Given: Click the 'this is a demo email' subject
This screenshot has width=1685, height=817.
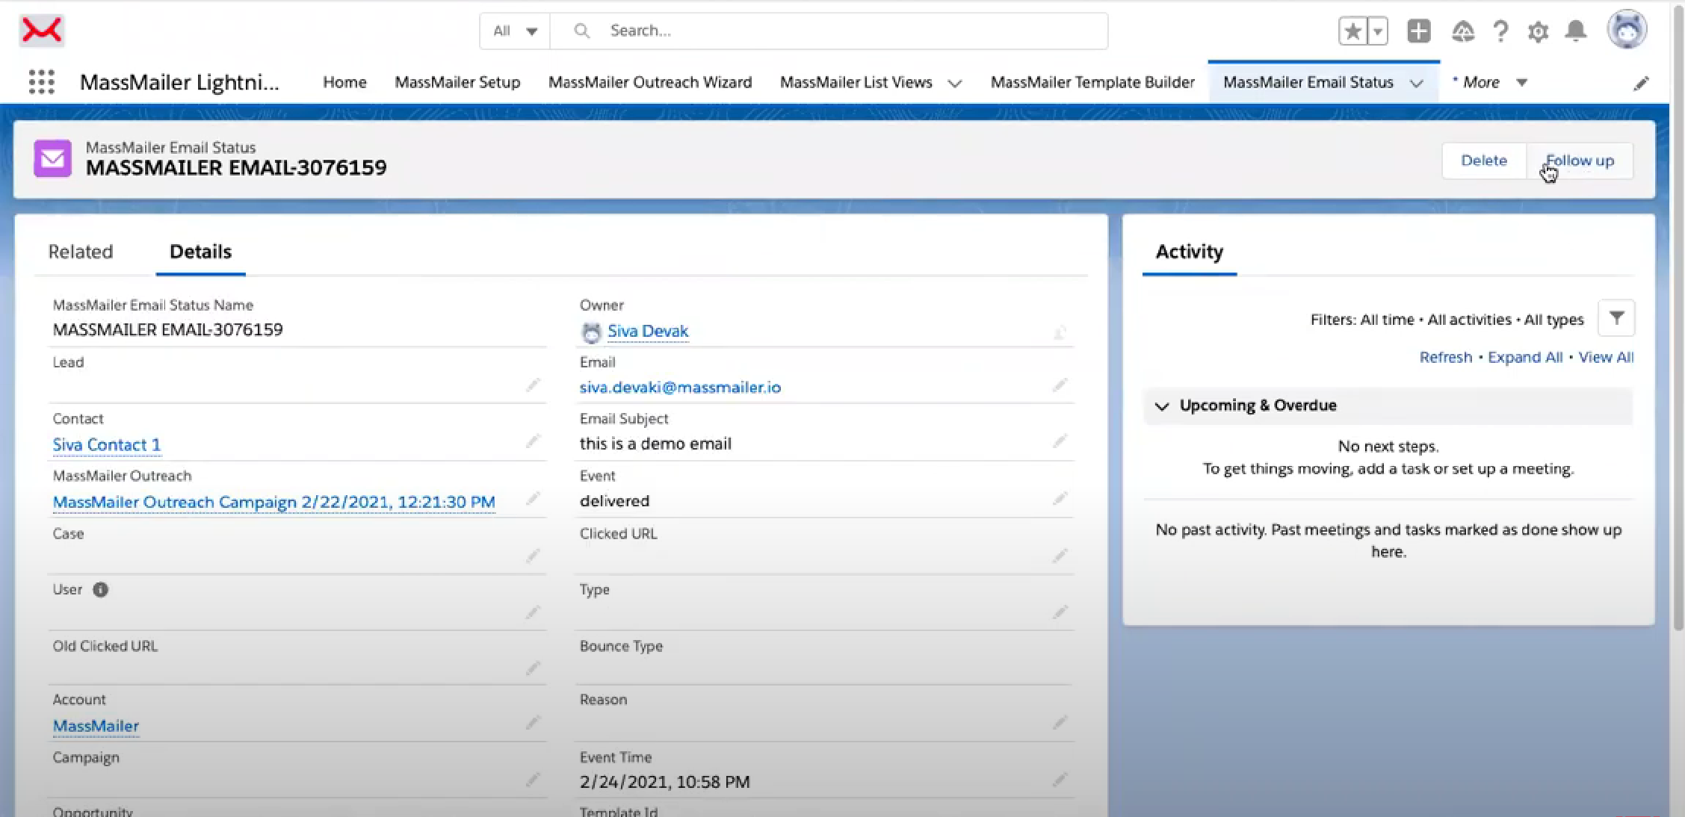Looking at the screenshot, I should (655, 444).
